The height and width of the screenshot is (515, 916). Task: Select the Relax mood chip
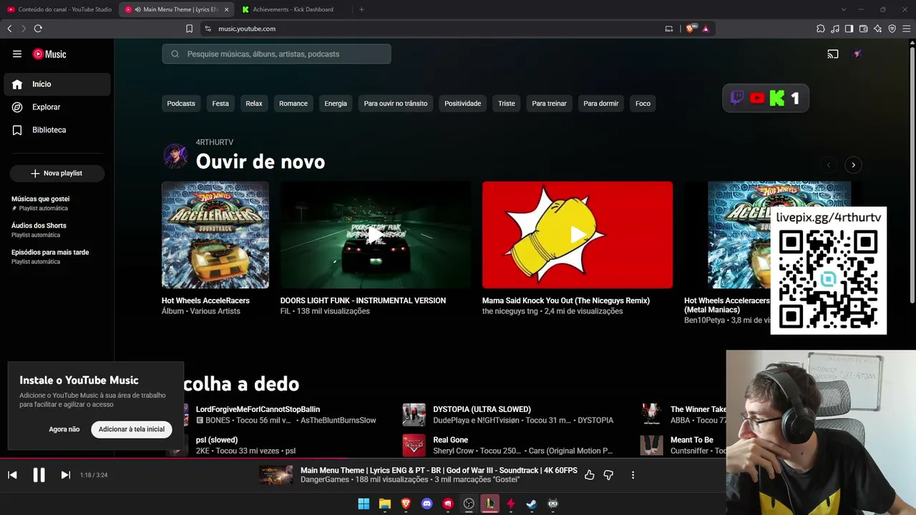coord(254,104)
